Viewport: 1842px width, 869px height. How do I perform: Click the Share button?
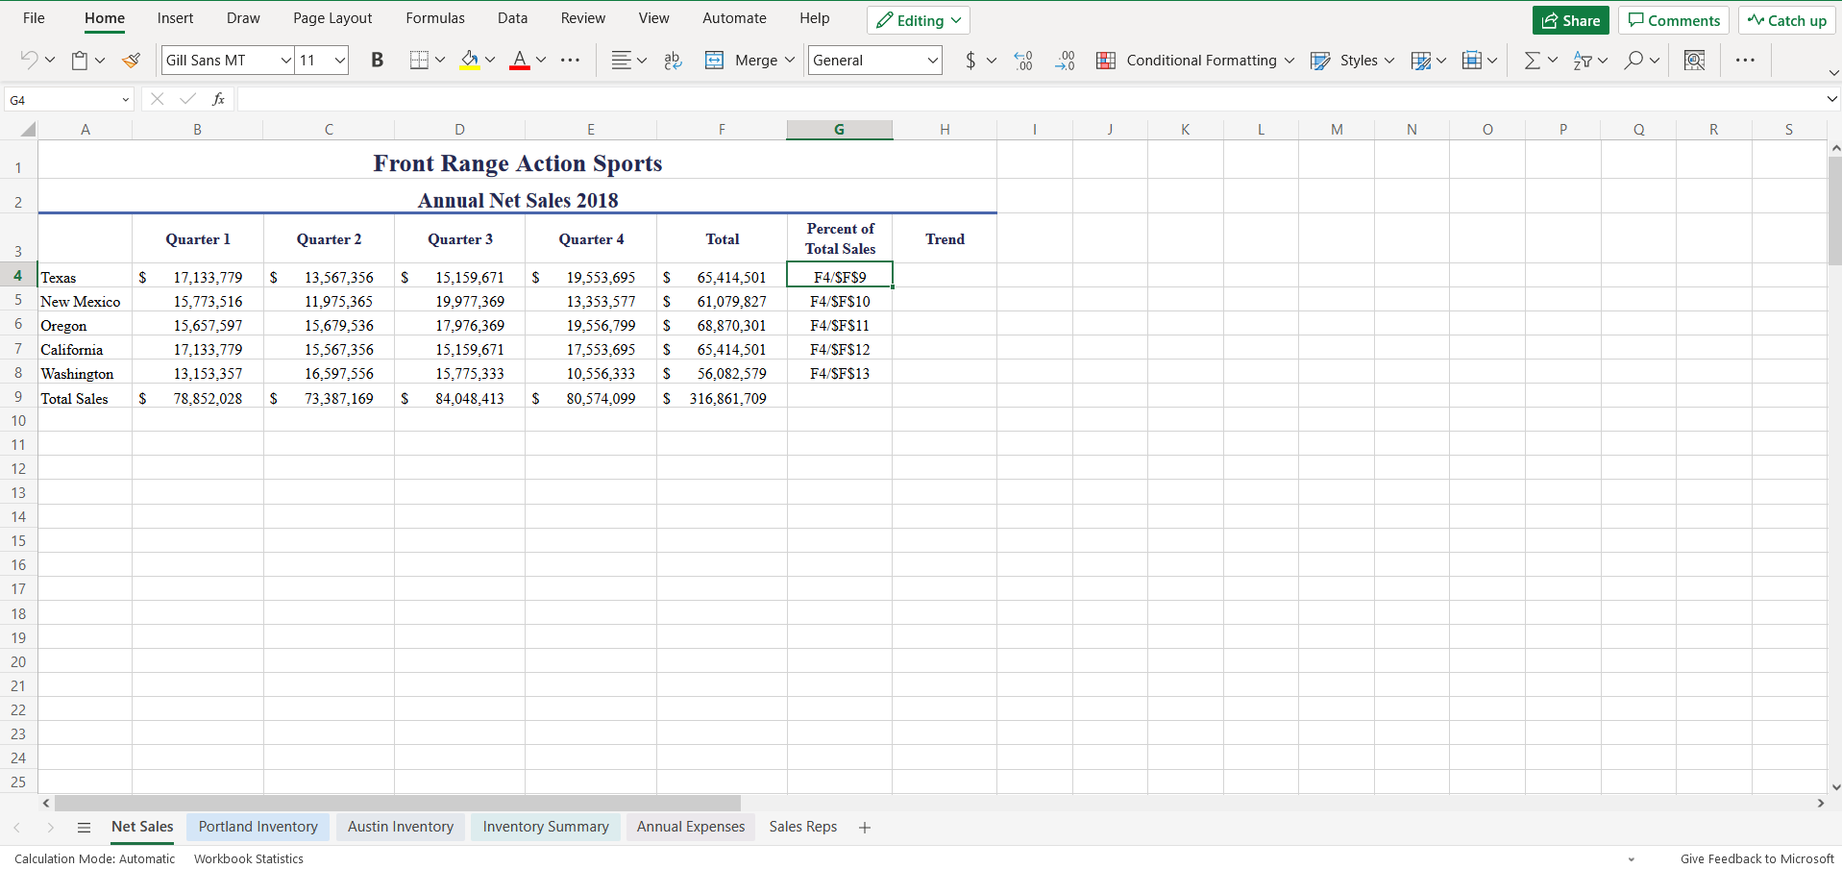click(1570, 19)
